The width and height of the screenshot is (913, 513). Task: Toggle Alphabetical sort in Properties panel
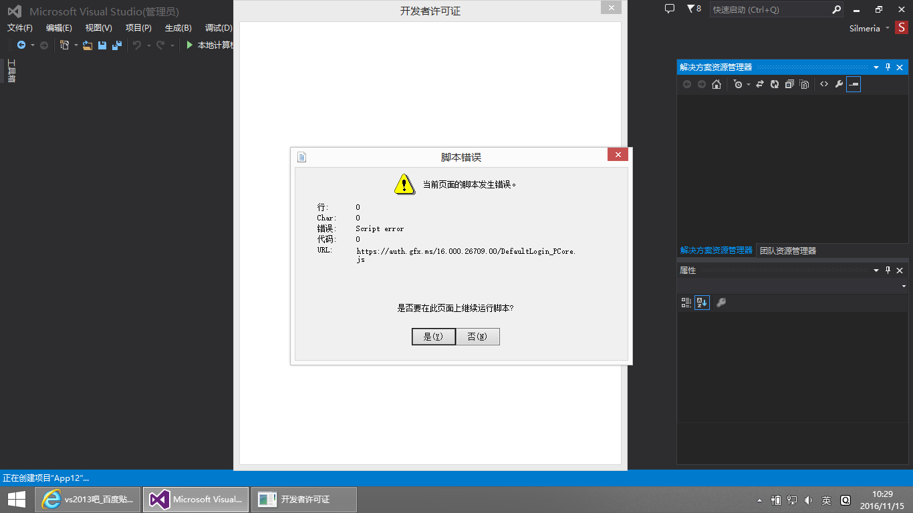pos(702,303)
